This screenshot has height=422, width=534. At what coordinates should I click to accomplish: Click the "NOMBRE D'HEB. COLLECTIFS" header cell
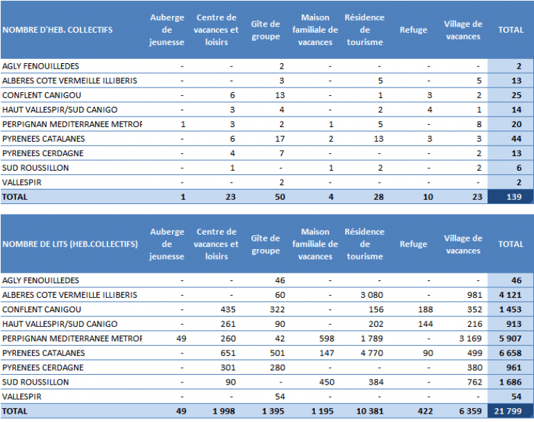58,31
